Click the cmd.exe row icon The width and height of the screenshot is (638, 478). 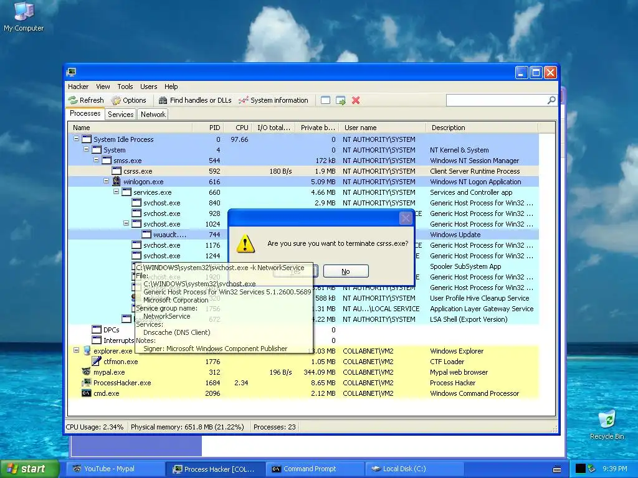point(86,393)
